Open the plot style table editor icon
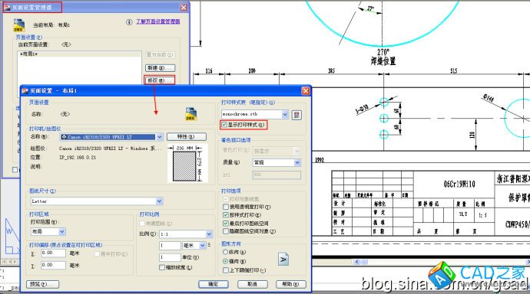The image size is (530, 294). 296,115
